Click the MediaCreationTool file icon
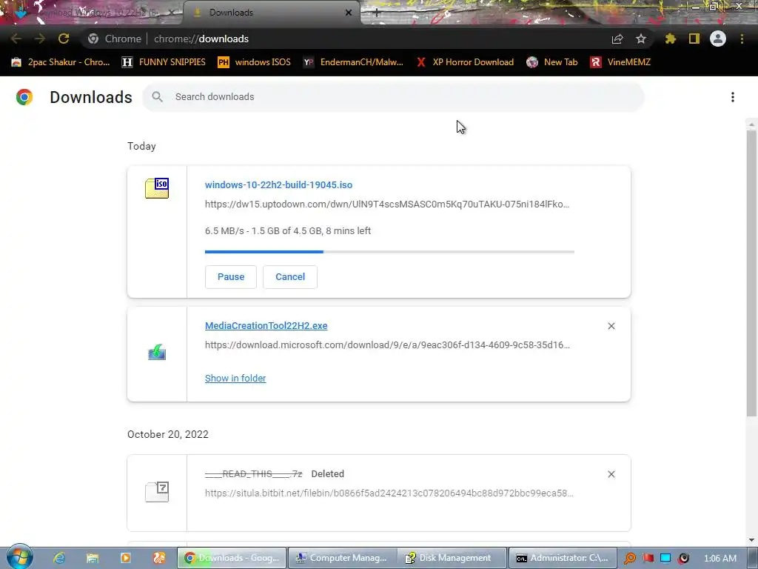The height and width of the screenshot is (569, 758). (157, 352)
